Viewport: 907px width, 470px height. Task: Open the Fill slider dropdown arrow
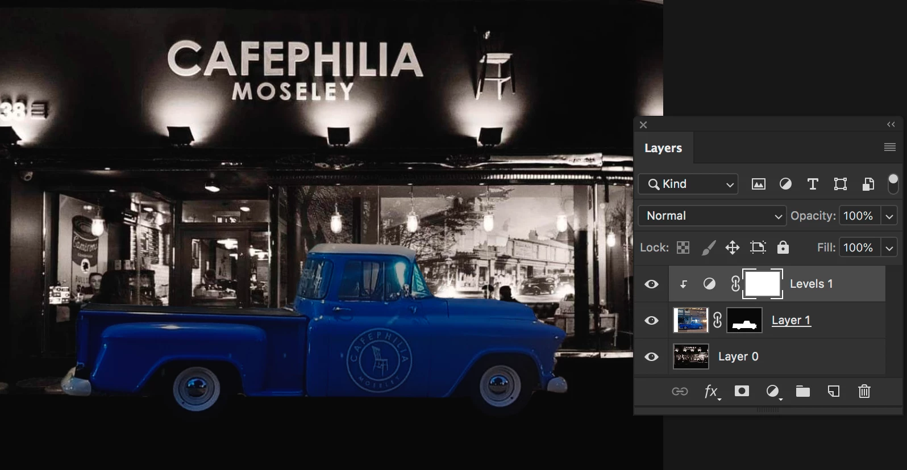click(x=889, y=247)
